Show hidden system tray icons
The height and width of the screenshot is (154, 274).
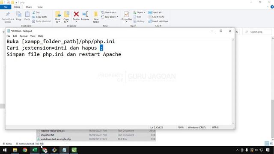point(237,150)
